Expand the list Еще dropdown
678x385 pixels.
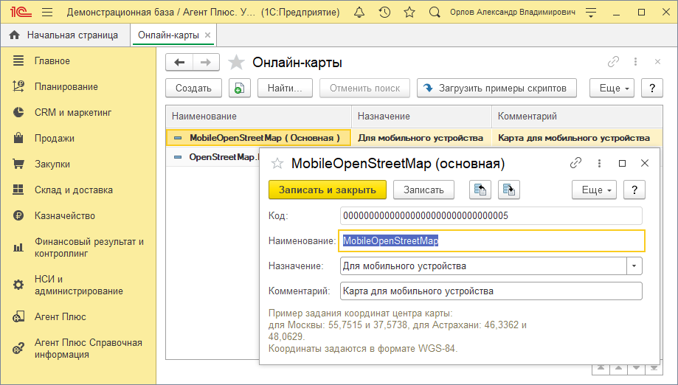point(612,89)
